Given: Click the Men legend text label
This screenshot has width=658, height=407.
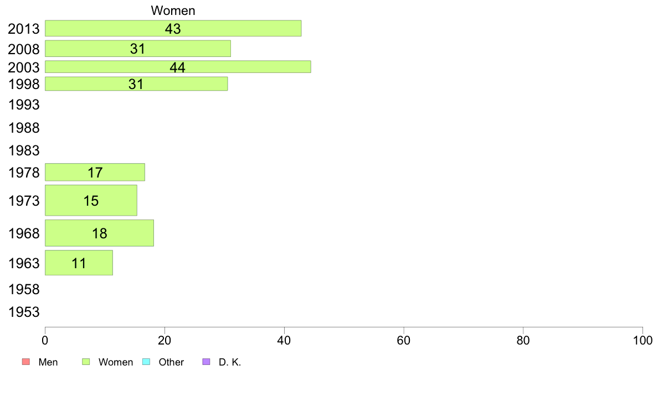Looking at the screenshot, I should (x=48, y=362).
